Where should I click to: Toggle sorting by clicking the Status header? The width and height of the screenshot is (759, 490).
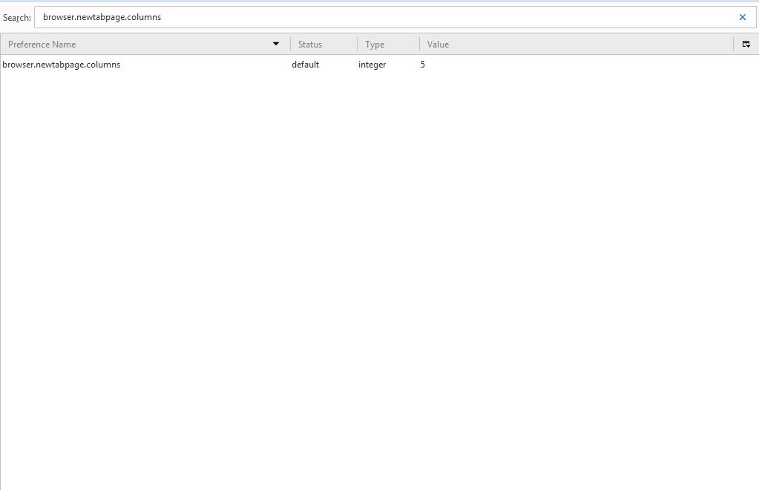(309, 44)
